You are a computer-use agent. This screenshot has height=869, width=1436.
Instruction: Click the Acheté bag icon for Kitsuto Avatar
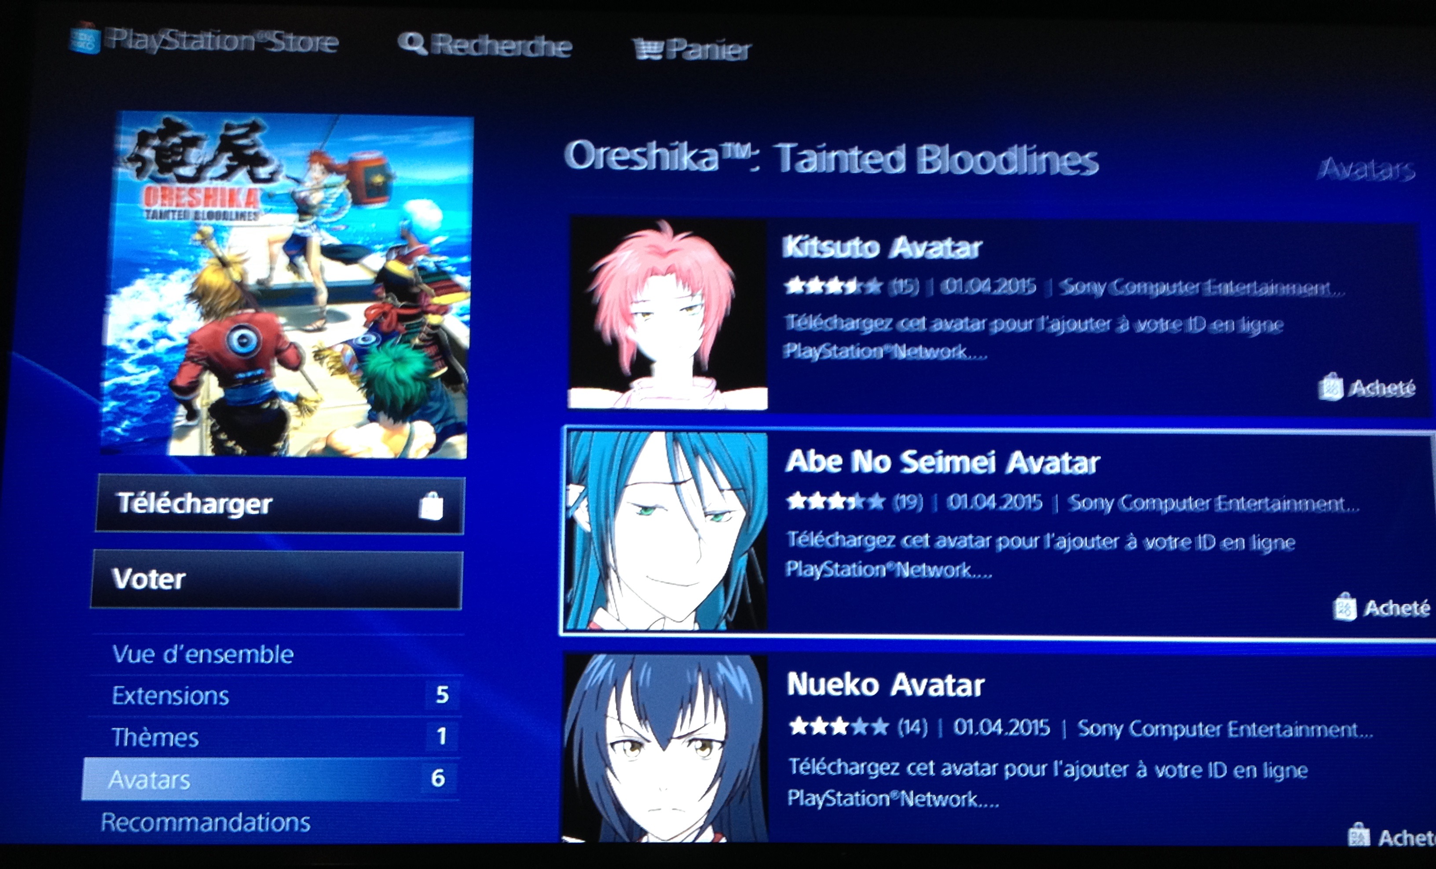click(x=1330, y=386)
